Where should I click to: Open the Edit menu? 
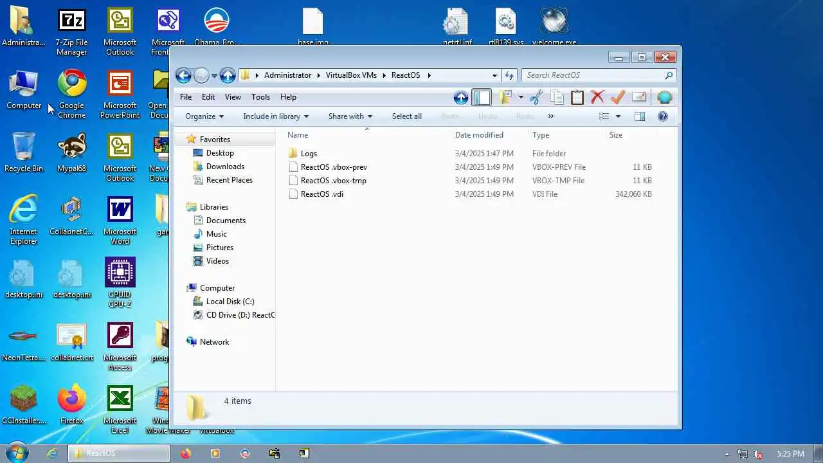point(208,97)
